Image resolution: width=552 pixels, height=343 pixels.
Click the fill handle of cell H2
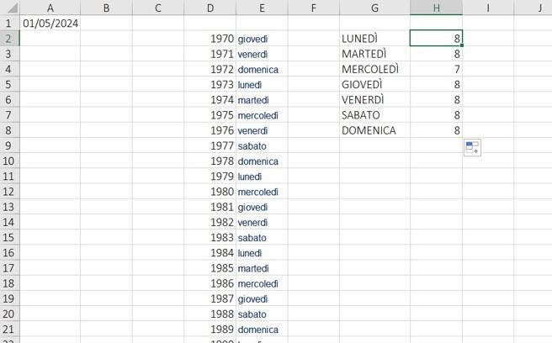click(461, 45)
